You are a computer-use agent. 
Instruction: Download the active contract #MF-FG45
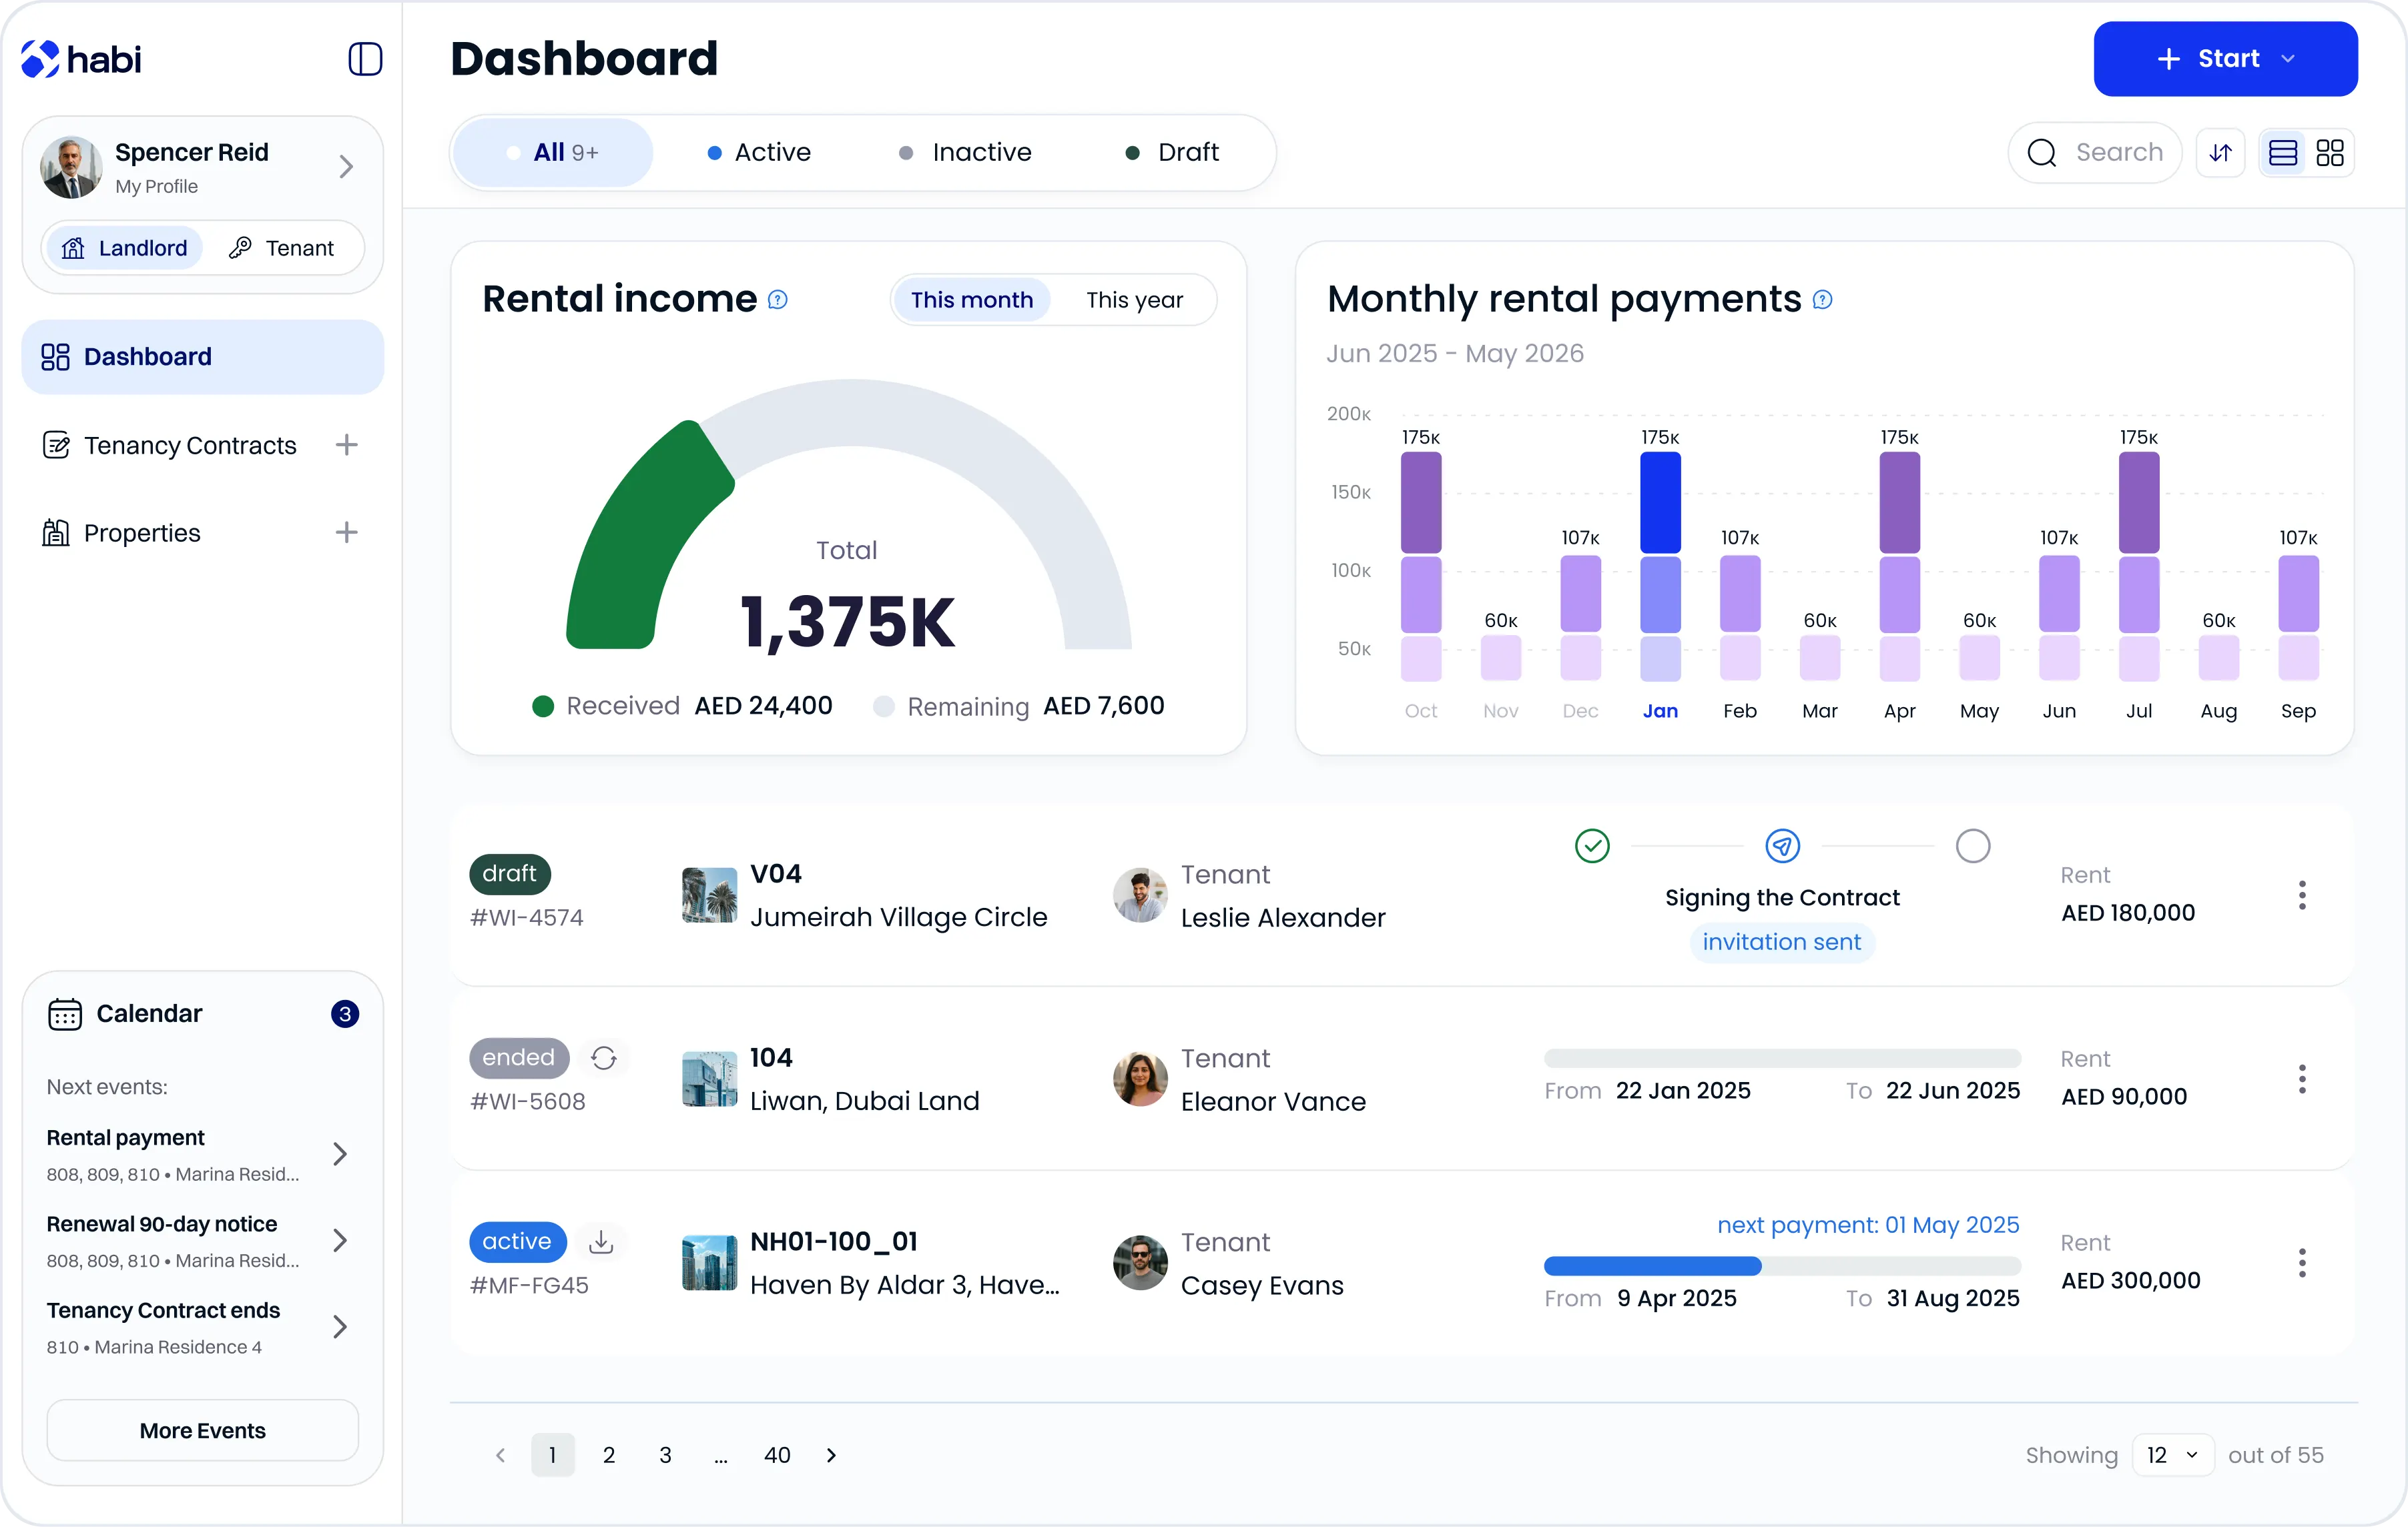[x=601, y=1241]
